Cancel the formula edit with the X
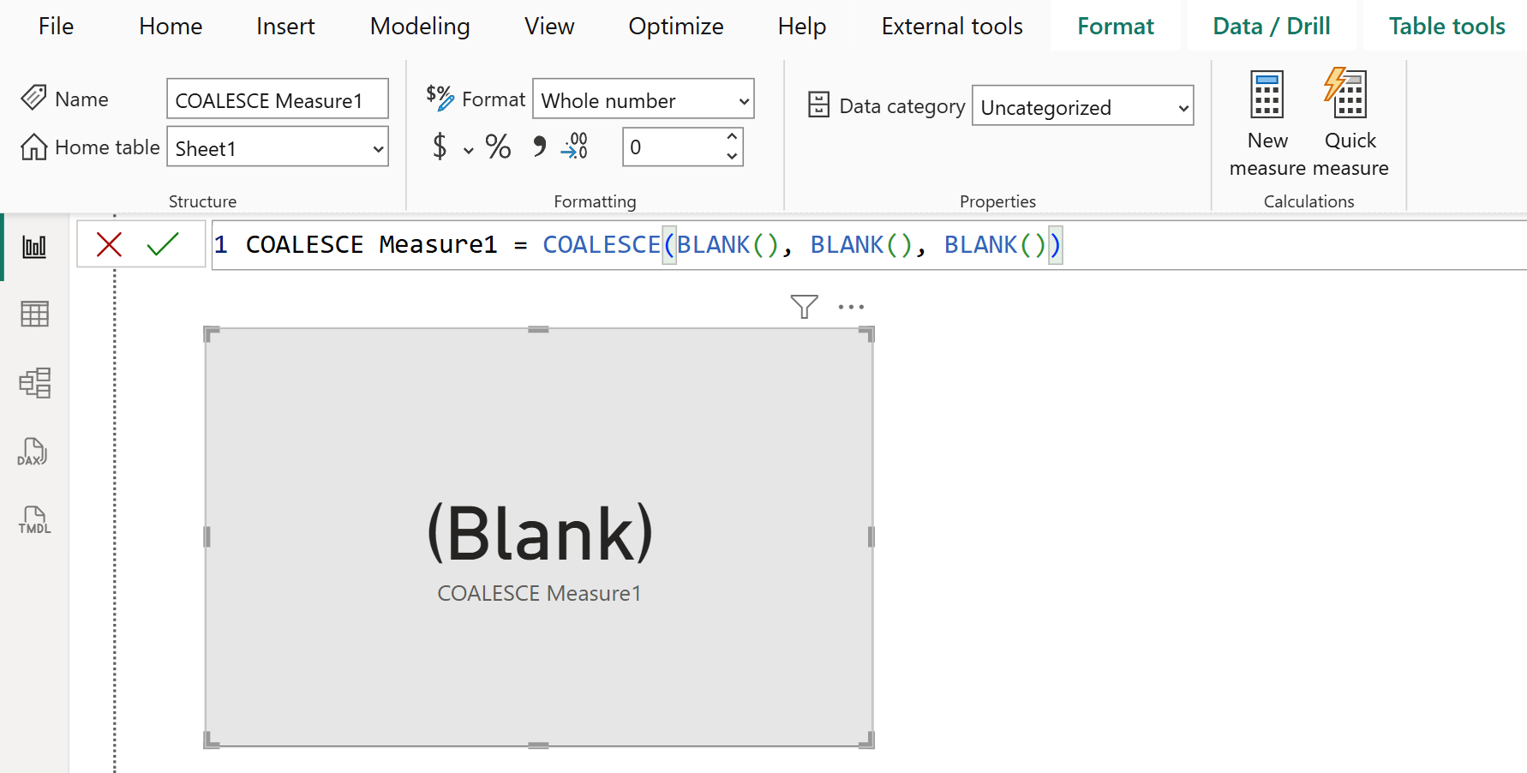The width and height of the screenshot is (1527, 773). pos(108,244)
